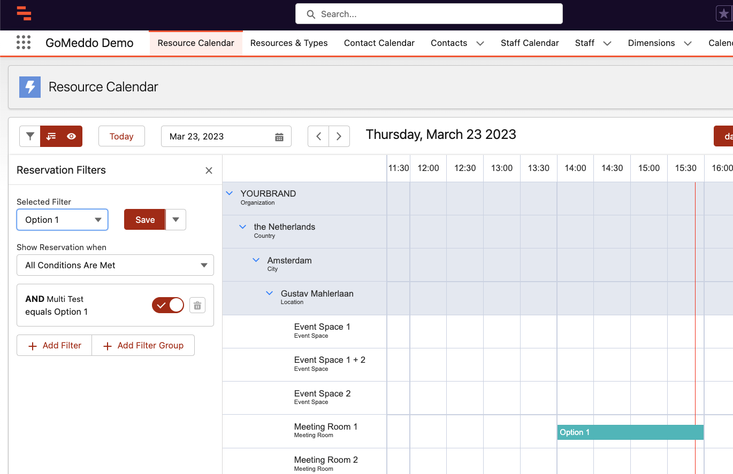Select the filter funnel icon
733x474 pixels.
(x=30, y=136)
